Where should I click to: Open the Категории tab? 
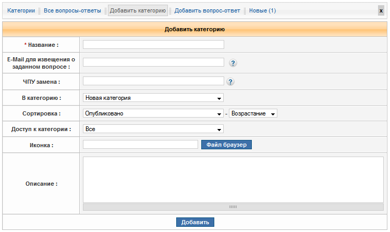pos(21,10)
